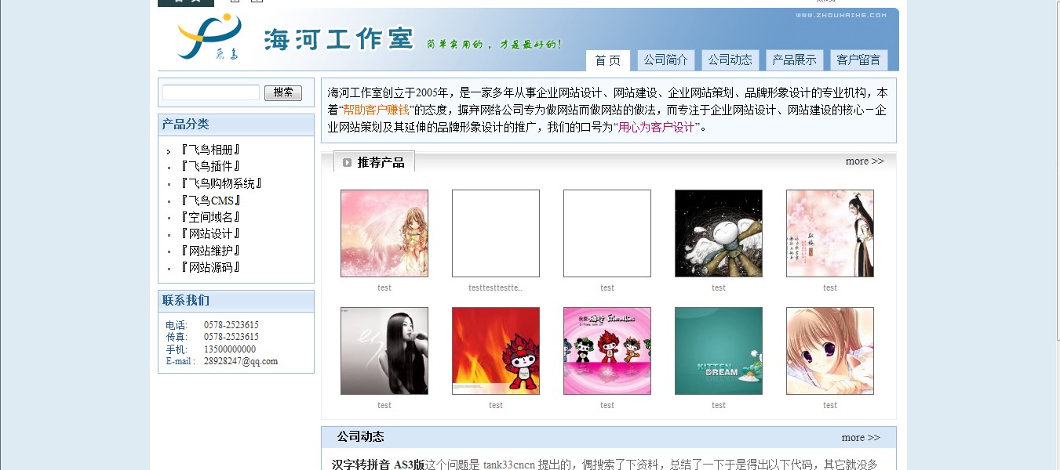Image resolution: width=1060 pixels, height=470 pixels.
Task: Go to the 『网站设计』 category
Action: 209,233
